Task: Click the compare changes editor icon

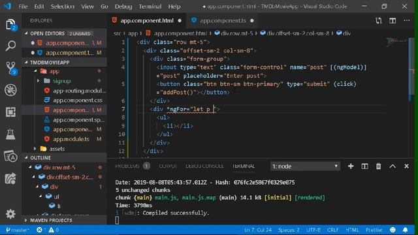Action: [379, 20]
